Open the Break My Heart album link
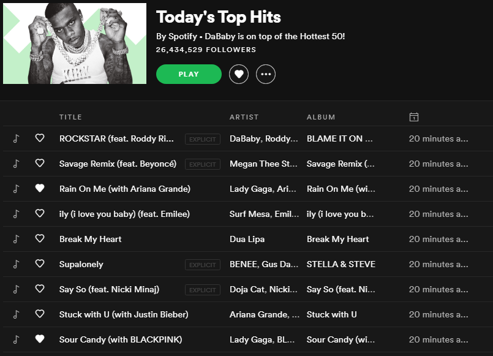Image resolution: width=493 pixels, height=356 pixels. pos(337,240)
